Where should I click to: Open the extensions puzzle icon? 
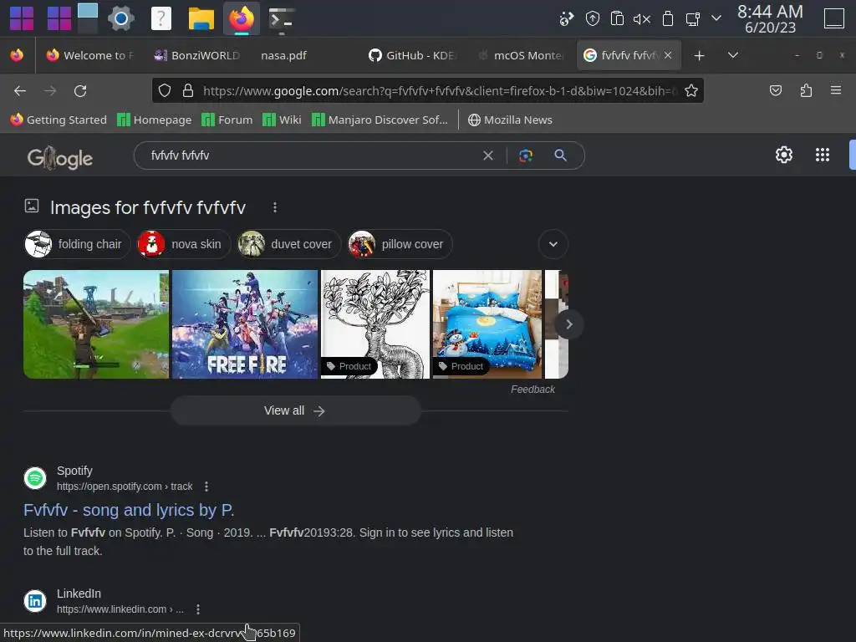(807, 90)
